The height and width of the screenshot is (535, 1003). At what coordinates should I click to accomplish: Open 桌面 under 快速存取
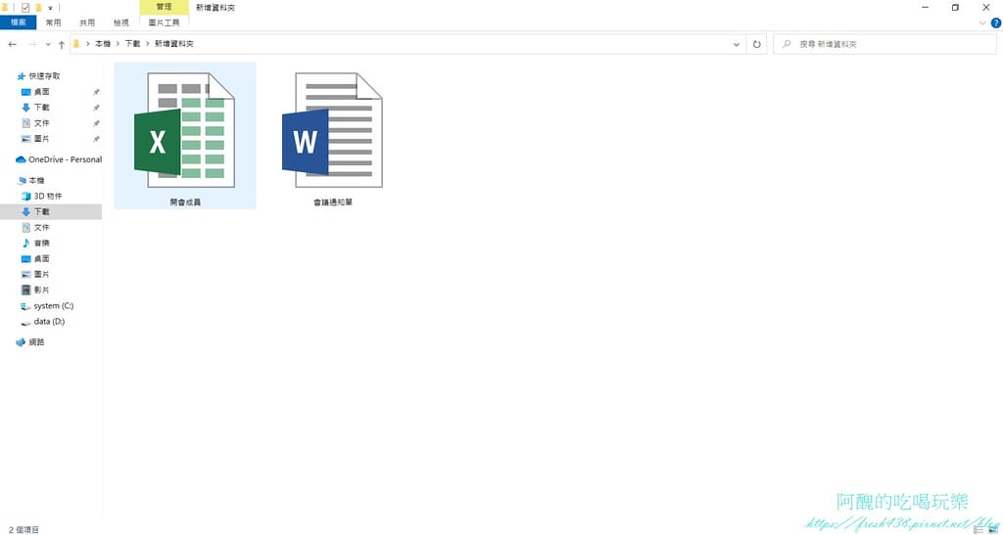click(x=41, y=92)
